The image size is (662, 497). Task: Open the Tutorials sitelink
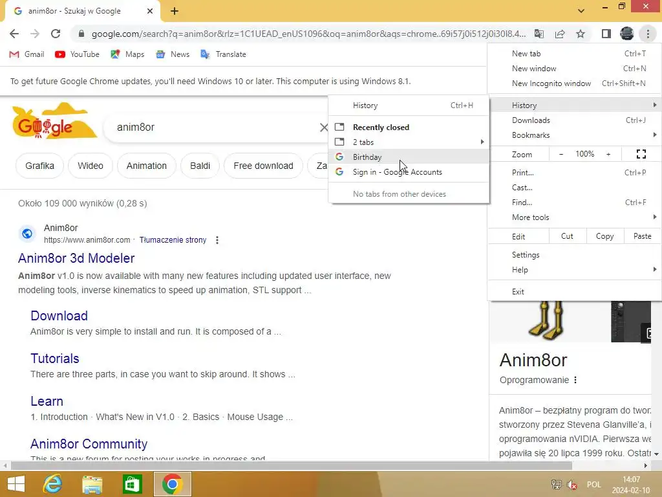[55, 359]
